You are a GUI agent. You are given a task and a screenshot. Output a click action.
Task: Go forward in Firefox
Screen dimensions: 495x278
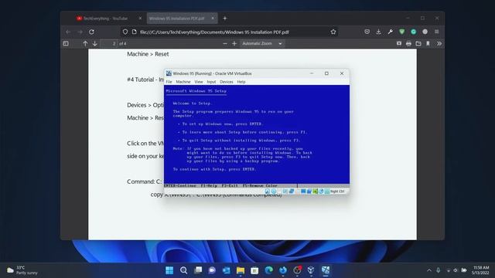[80, 32]
